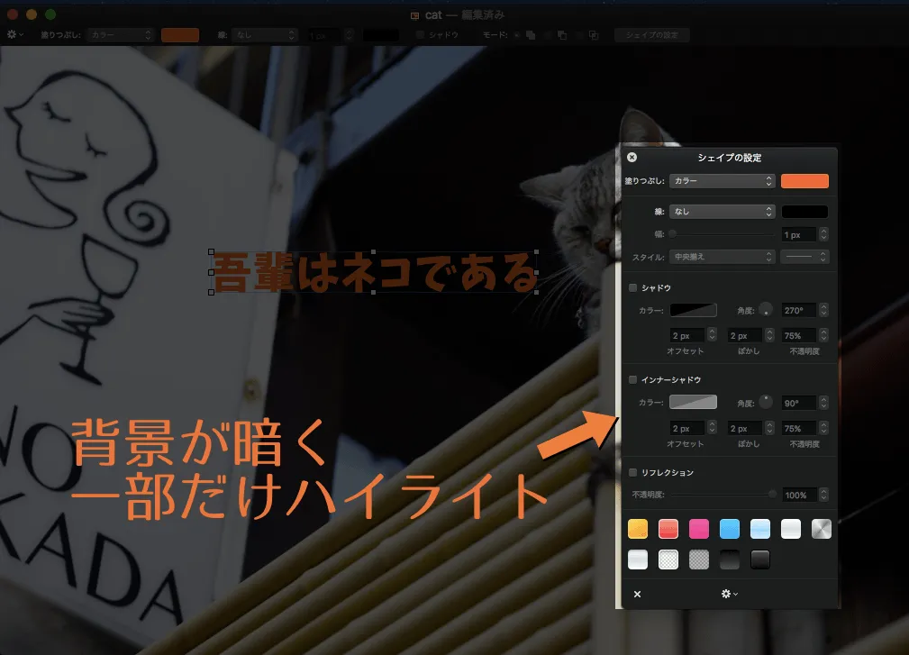Click the shadow 不透明度 75% field
Image resolution: width=909 pixels, height=655 pixels.
(x=799, y=336)
